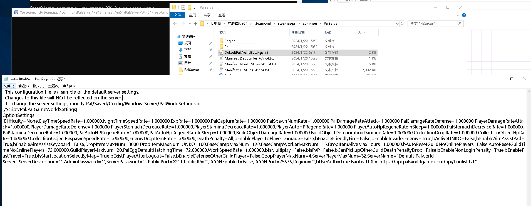Click the properties quick-access checkmark icon

[x=183, y=7]
